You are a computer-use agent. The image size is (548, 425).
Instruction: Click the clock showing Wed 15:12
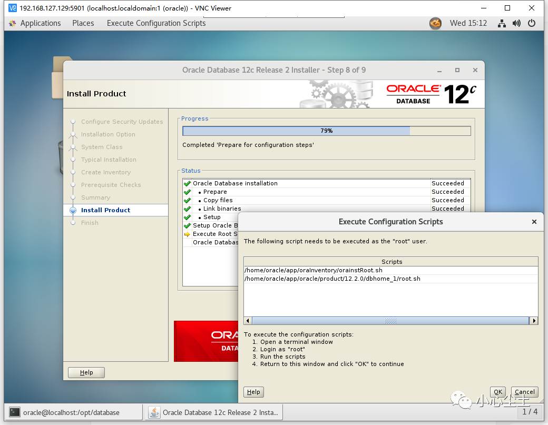pos(468,23)
